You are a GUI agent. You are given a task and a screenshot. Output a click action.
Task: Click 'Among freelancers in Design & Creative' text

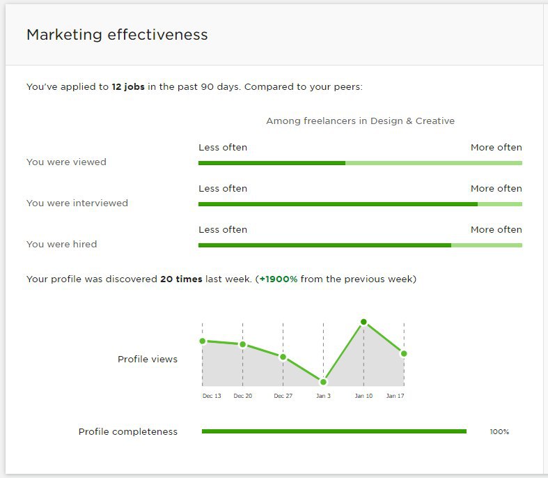(x=360, y=121)
